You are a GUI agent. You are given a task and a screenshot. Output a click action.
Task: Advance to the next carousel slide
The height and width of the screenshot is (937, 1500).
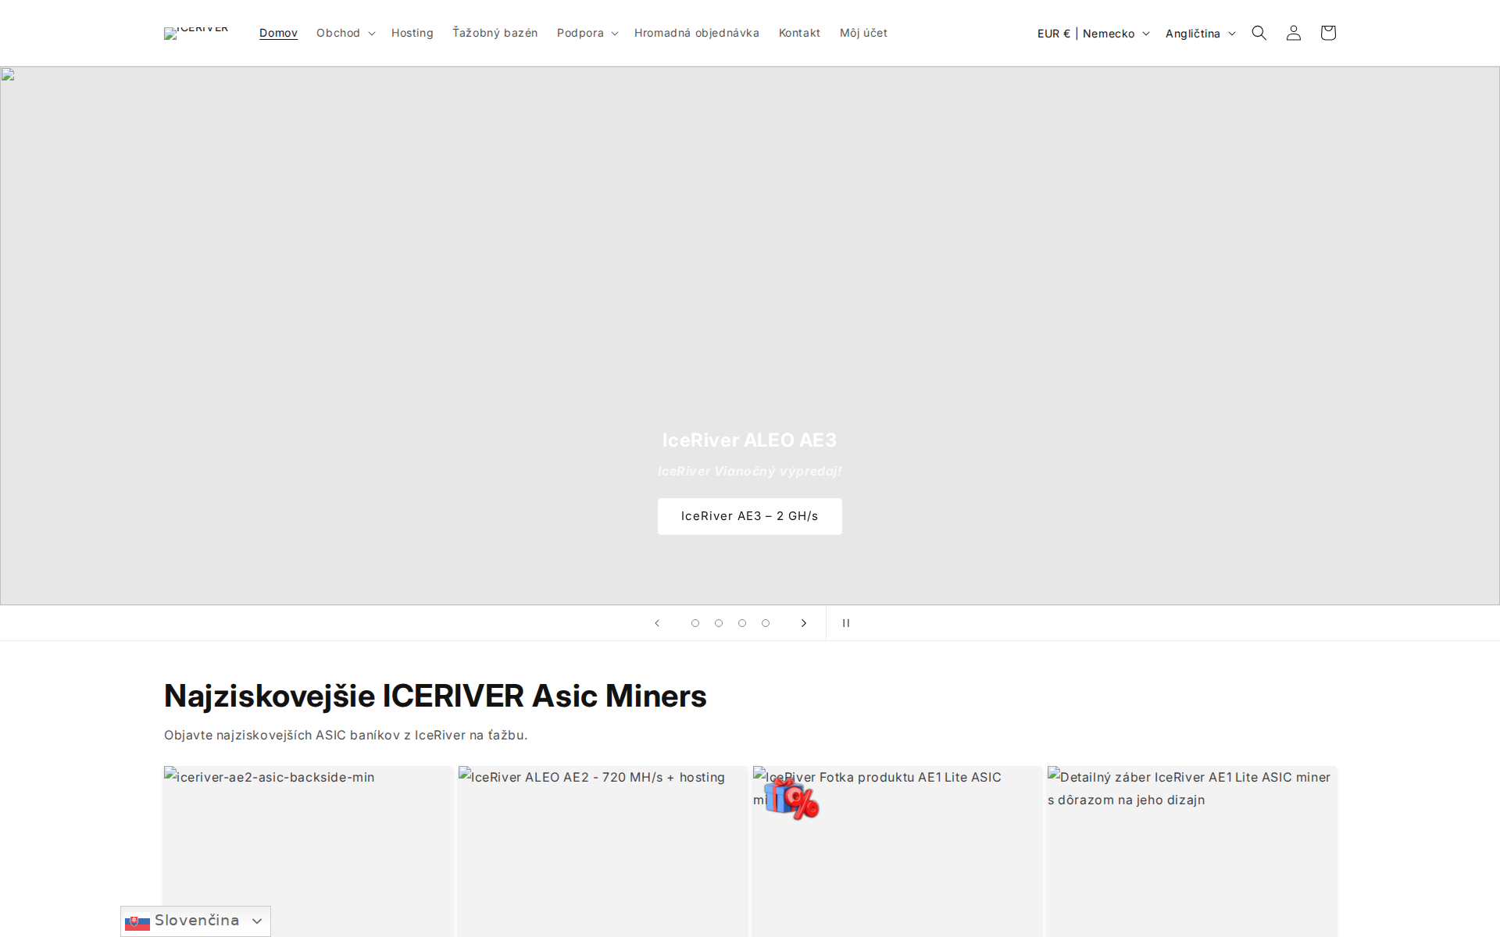click(804, 622)
